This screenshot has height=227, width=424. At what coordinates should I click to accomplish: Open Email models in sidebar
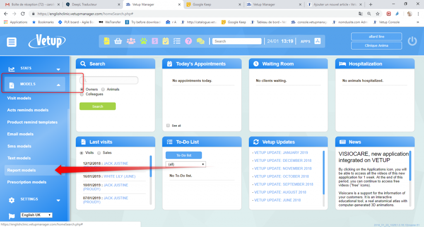(20, 134)
